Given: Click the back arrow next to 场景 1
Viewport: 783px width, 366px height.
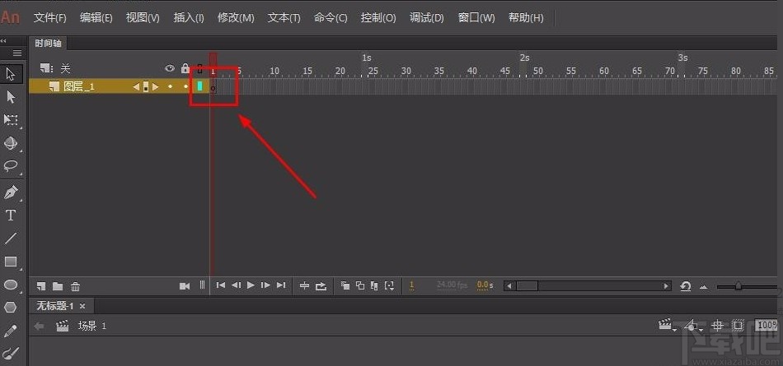Looking at the screenshot, I should point(39,326).
